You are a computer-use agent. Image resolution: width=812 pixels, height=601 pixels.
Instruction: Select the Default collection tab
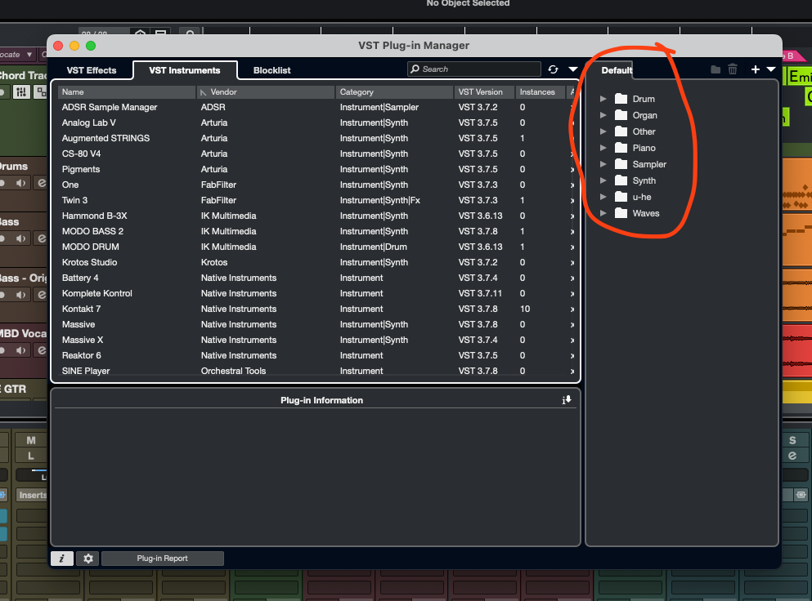pos(617,70)
